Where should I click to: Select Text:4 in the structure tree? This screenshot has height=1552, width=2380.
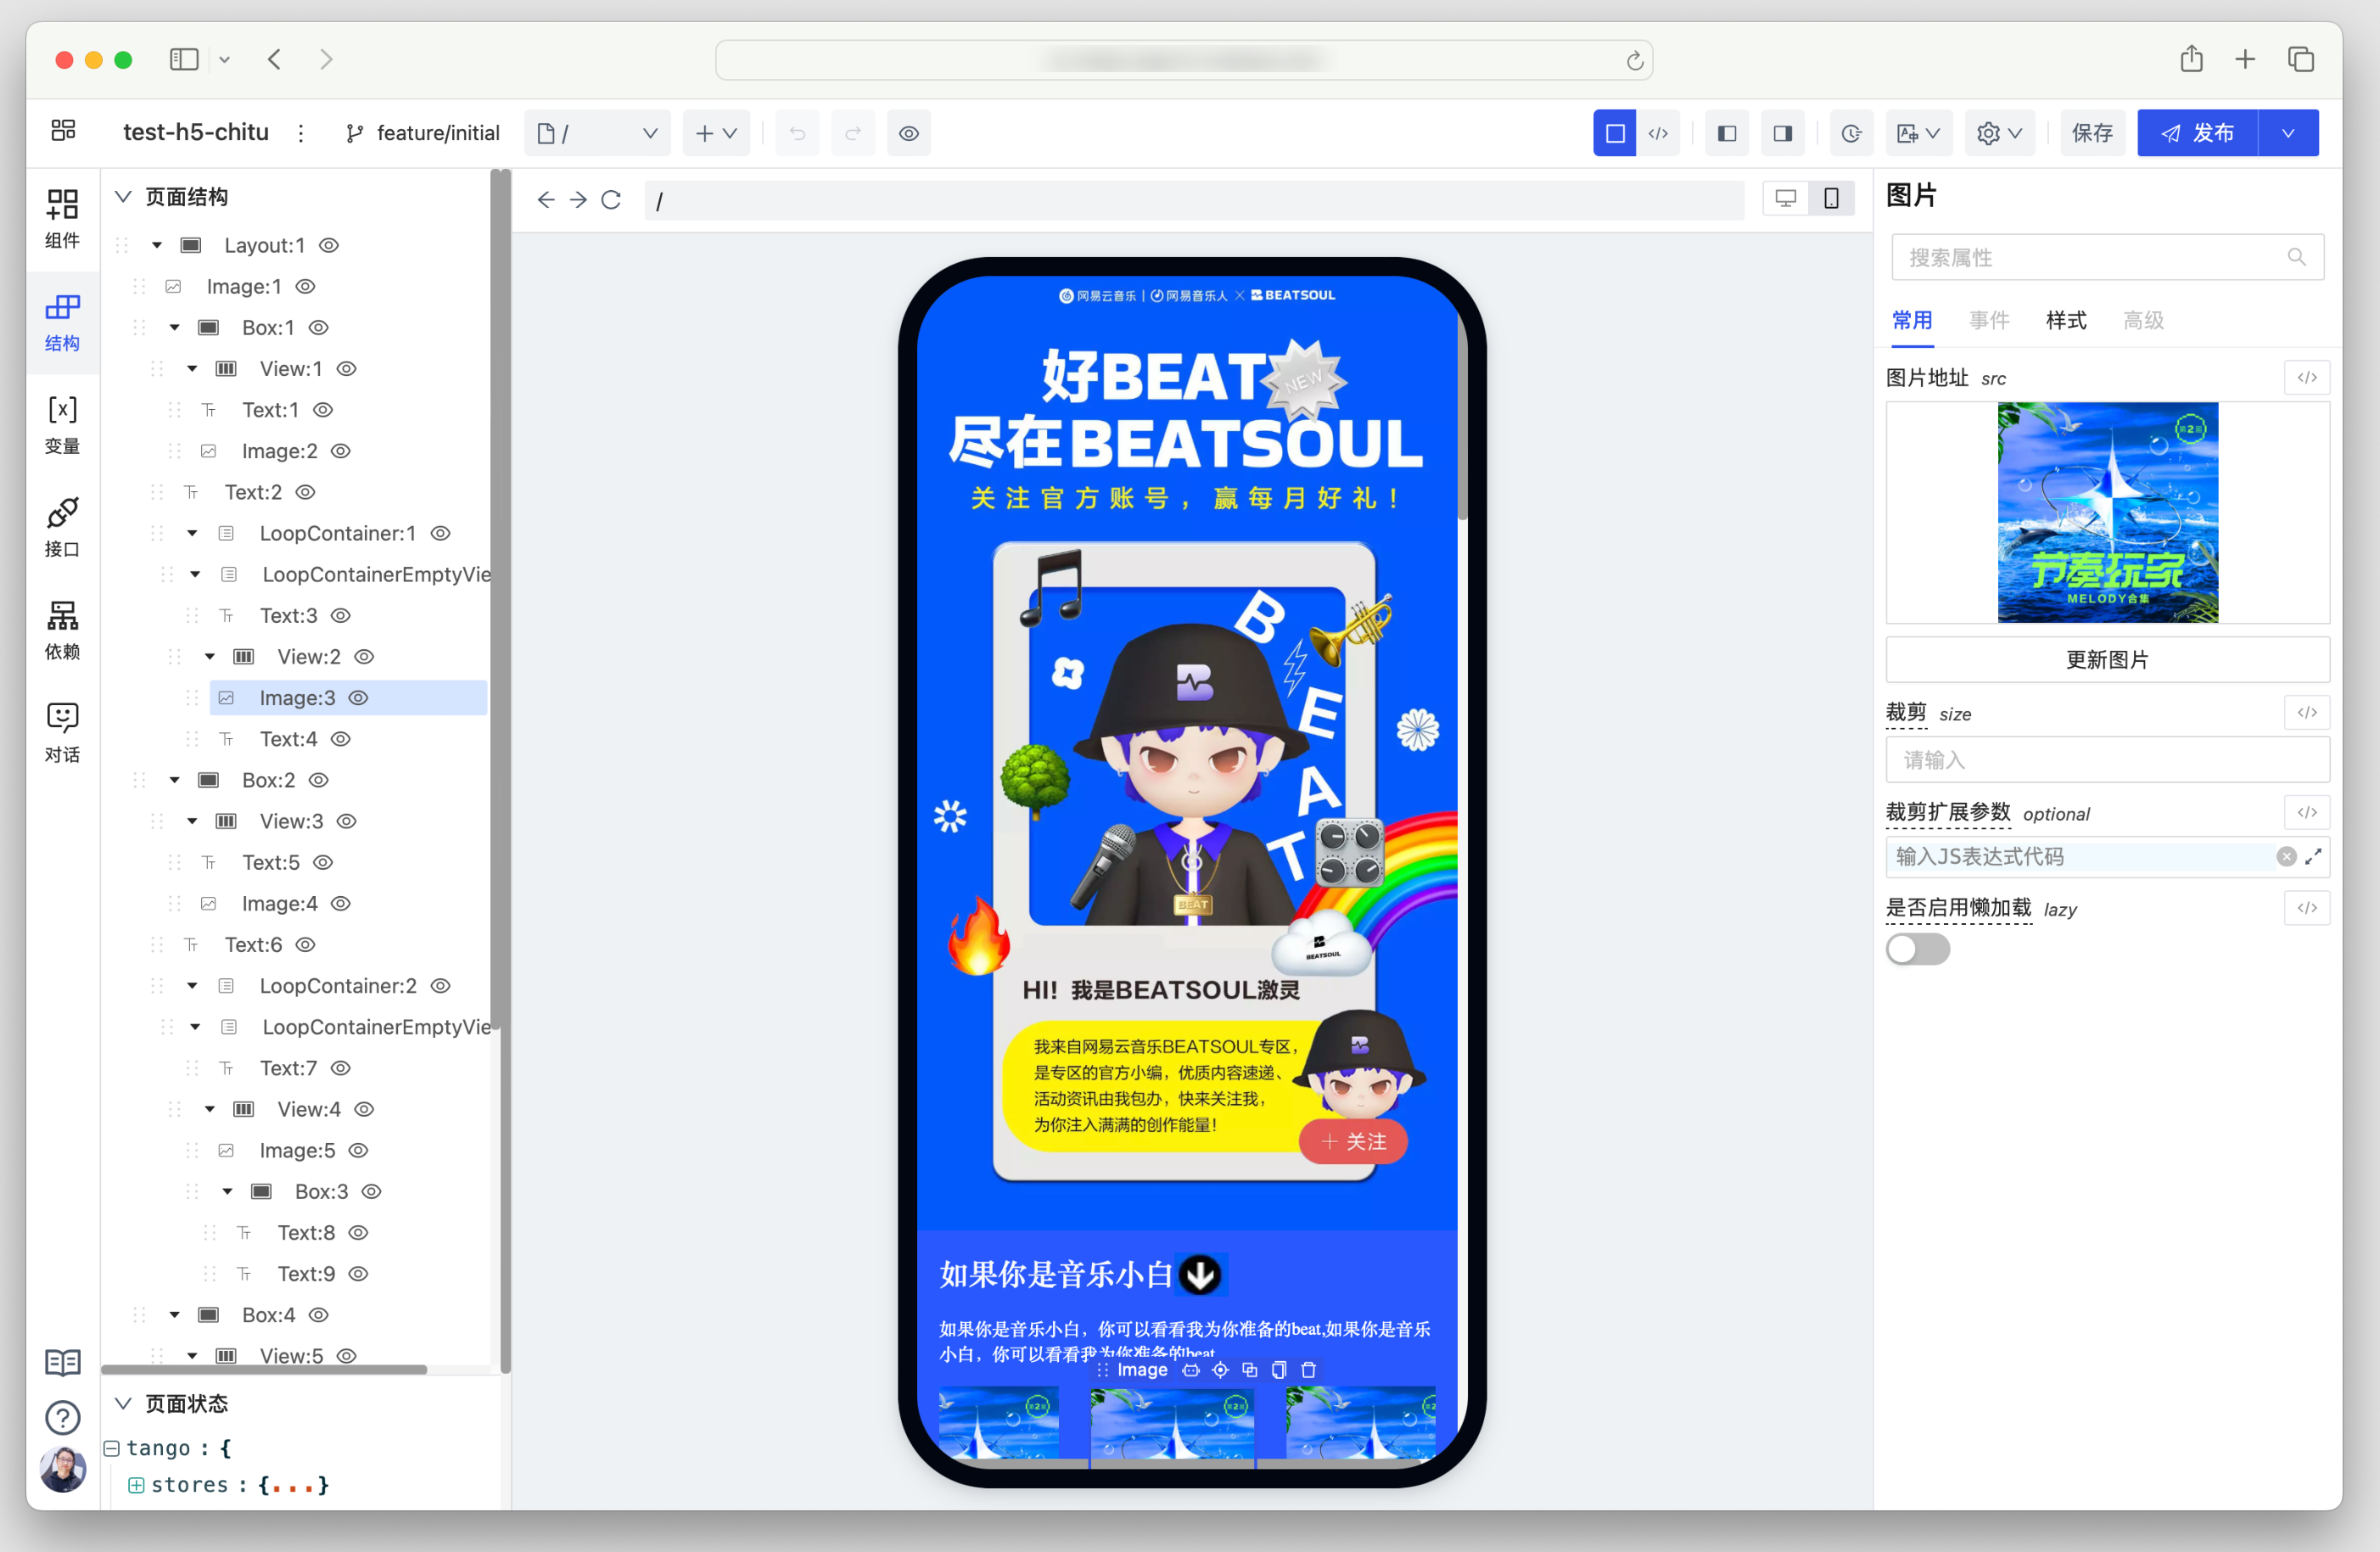click(288, 738)
